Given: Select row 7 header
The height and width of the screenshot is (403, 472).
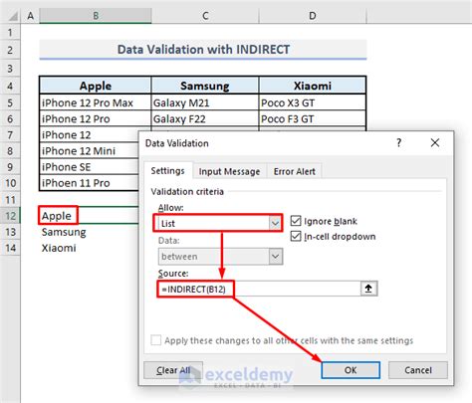Looking at the screenshot, I should coord(10,134).
